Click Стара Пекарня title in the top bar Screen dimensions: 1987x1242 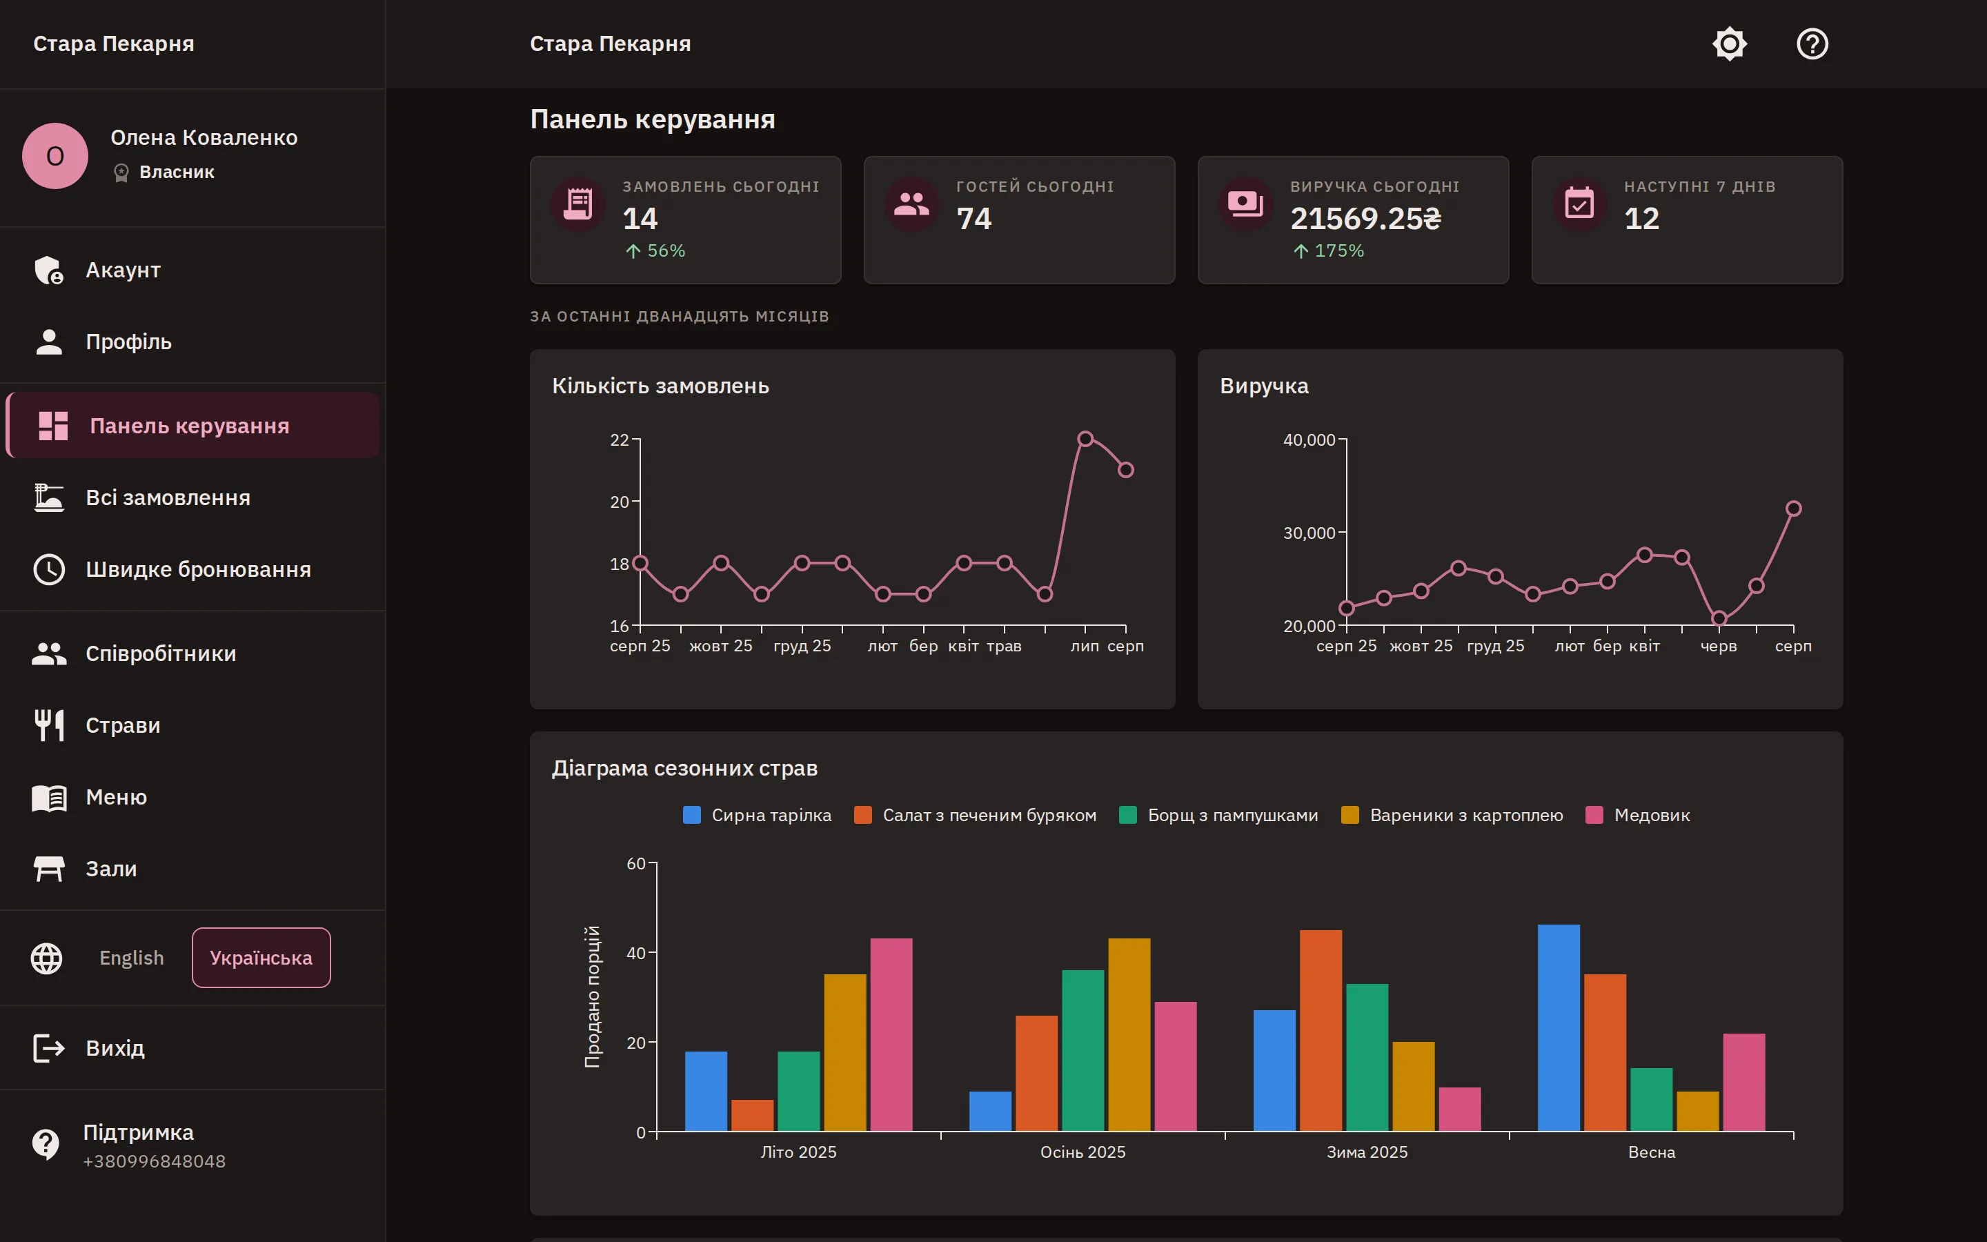[610, 43]
